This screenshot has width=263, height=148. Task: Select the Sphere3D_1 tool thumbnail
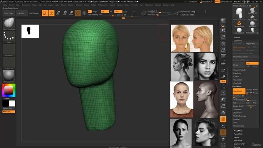[x=239, y=31]
